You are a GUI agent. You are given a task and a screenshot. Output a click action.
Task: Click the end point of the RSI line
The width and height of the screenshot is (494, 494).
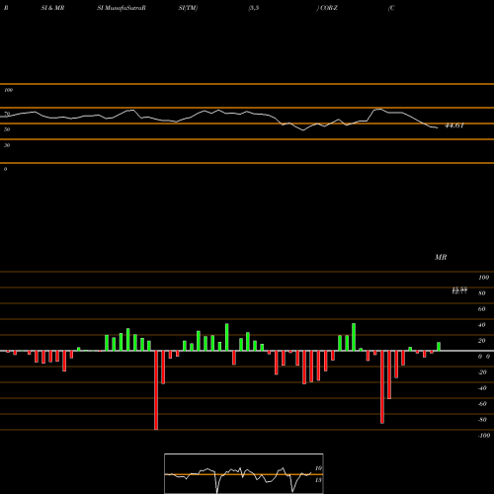(x=437, y=127)
